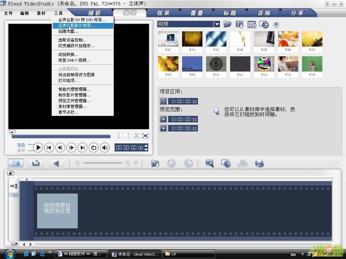The width and height of the screenshot is (346, 259).
Task: Fit project in timeline window icon
Action: click(136, 163)
